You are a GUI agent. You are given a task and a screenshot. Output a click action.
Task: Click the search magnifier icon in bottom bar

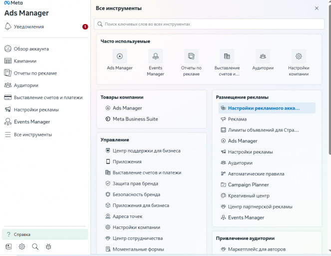pyautogui.click(x=35, y=246)
